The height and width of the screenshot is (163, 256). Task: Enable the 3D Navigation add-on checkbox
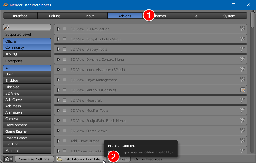pos(64,29)
